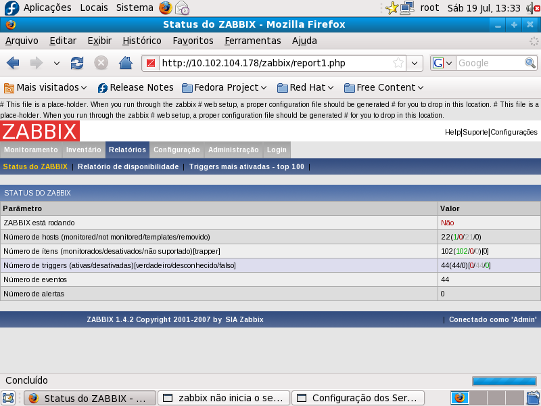Click the yellow star notification icon
This screenshot has width=541, height=406.
pyautogui.click(x=392, y=8)
